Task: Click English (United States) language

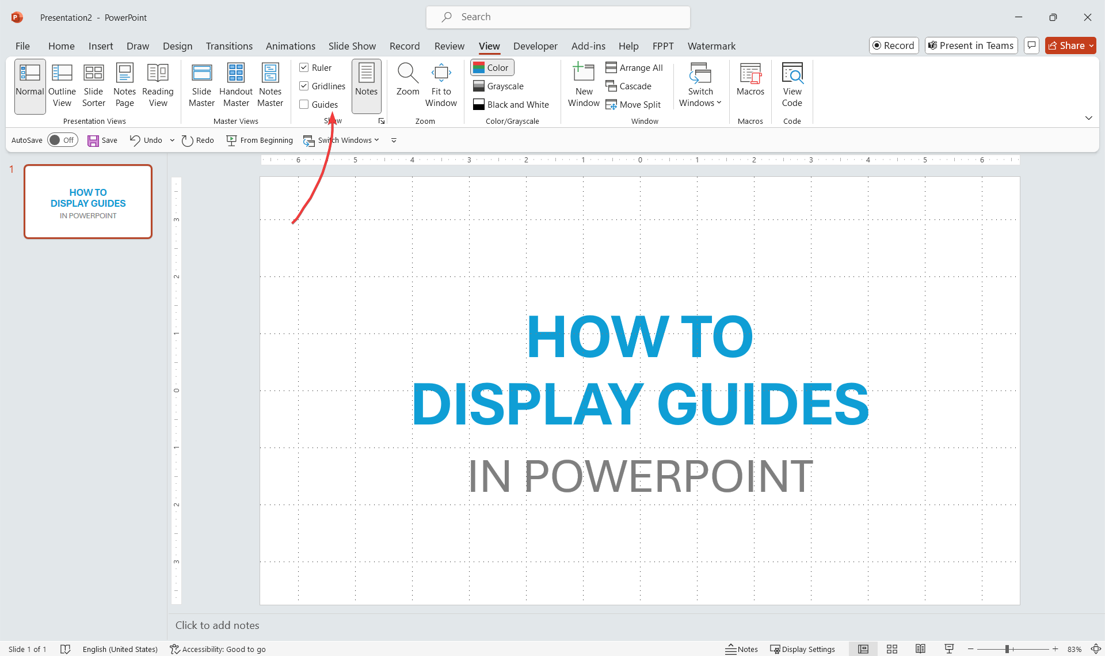Action: (120, 649)
